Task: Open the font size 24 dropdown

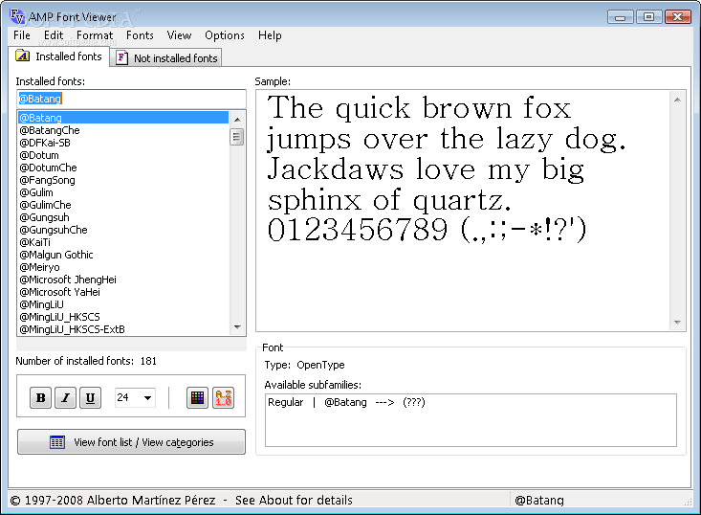Action: point(135,397)
